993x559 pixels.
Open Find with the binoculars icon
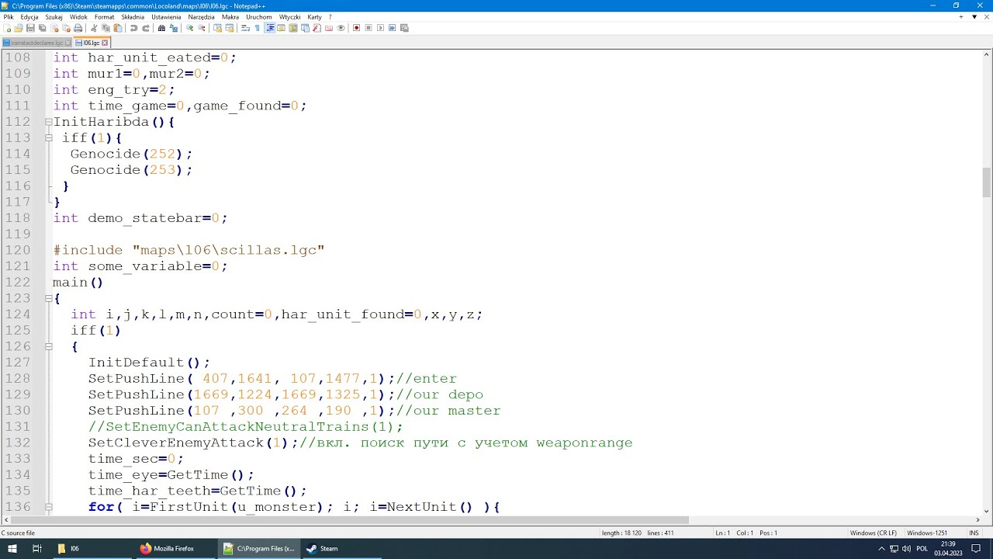161,28
